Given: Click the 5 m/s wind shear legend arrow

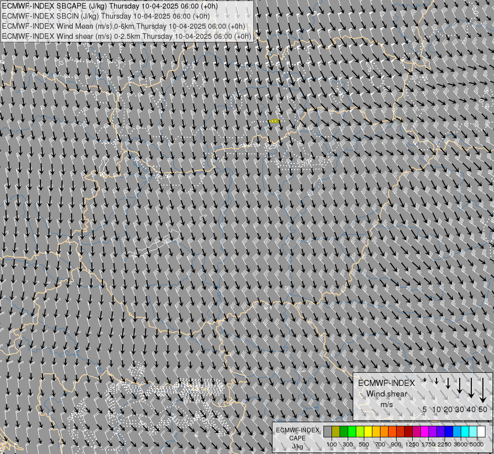Looking at the screenshot, I should tap(425, 380).
